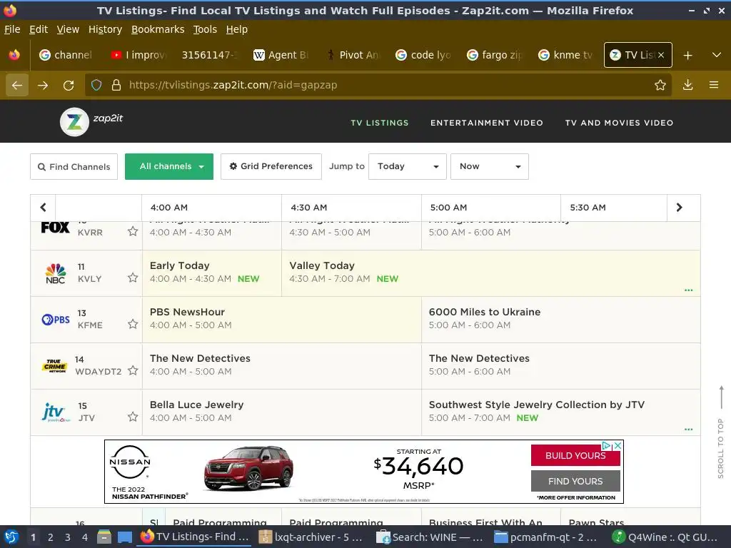
Task: Open the Early Today program listing
Action: pyautogui.click(x=211, y=273)
